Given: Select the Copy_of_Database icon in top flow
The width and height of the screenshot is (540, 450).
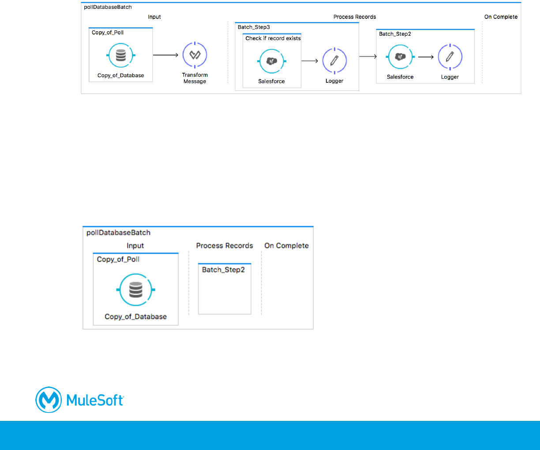Looking at the screenshot, I should (121, 55).
